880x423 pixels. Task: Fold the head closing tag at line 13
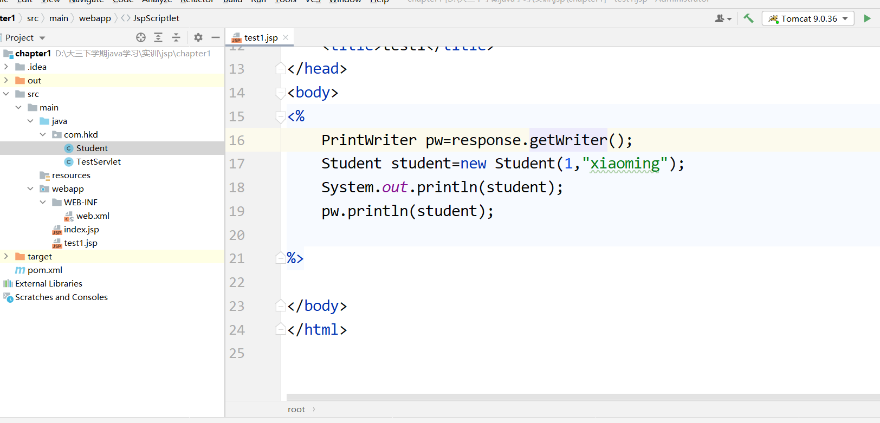pyautogui.click(x=281, y=69)
